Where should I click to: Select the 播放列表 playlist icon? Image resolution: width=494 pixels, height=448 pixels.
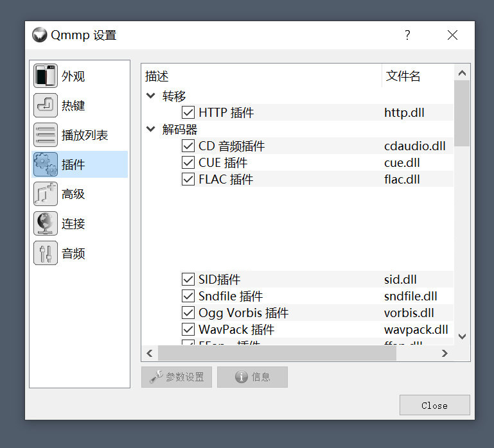point(46,135)
